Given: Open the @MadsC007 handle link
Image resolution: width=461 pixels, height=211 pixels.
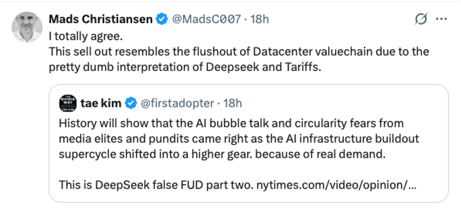Looking at the screenshot, I should (x=206, y=20).
